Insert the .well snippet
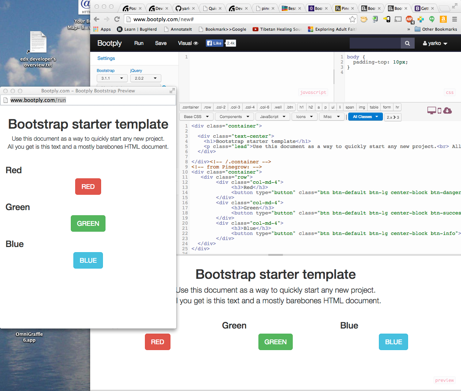 278,107
